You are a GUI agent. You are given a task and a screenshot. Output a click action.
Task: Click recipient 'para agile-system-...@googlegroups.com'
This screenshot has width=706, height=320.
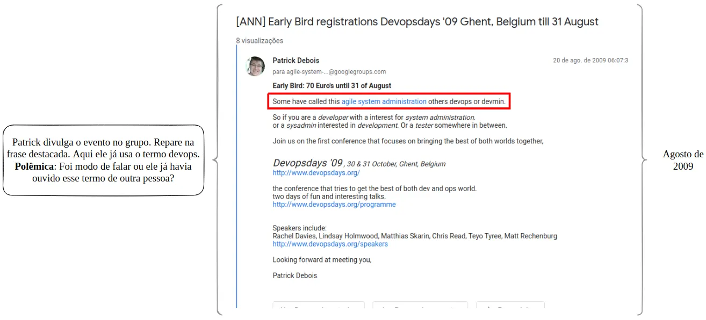(x=329, y=72)
